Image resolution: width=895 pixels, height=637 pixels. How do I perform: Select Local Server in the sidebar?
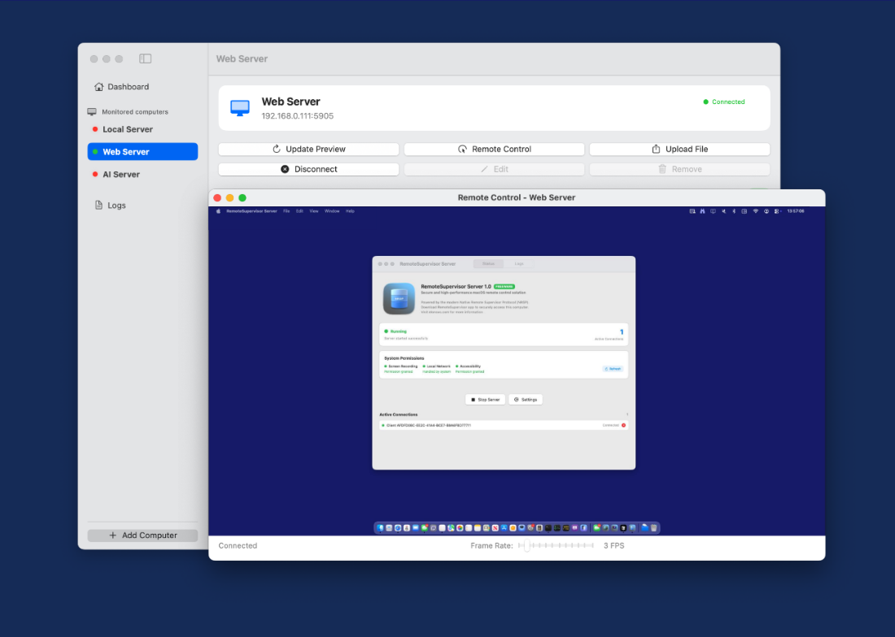(142, 129)
